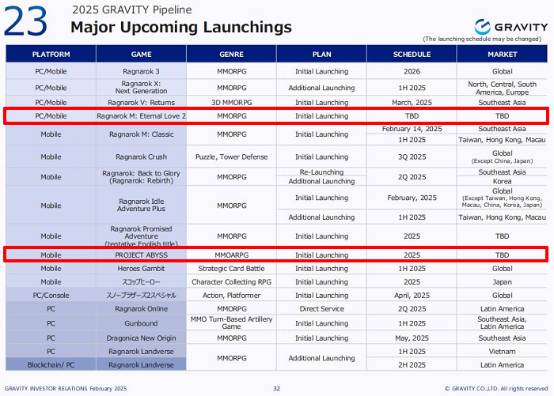Click 'March, 2025' schedule cell
This screenshot has width=554, height=396.
coord(412,102)
